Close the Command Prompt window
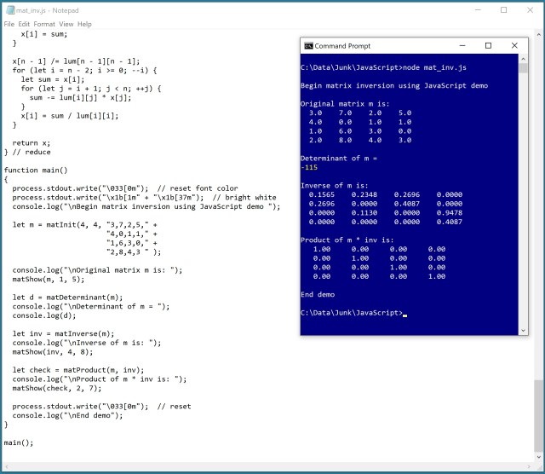The width and height of the screenshot is (545, 474). [x=514, y=46]
